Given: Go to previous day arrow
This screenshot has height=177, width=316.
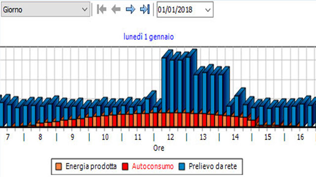Looking at the screenshot, I should [x=116, y=9].
